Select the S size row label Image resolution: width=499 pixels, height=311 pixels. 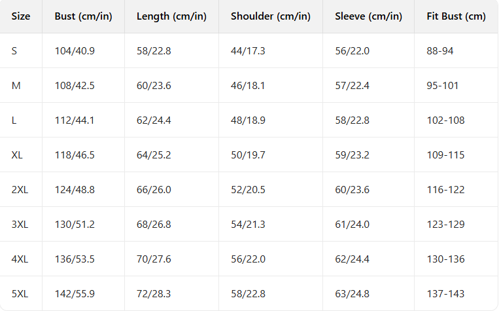click(x=14, y=50)
